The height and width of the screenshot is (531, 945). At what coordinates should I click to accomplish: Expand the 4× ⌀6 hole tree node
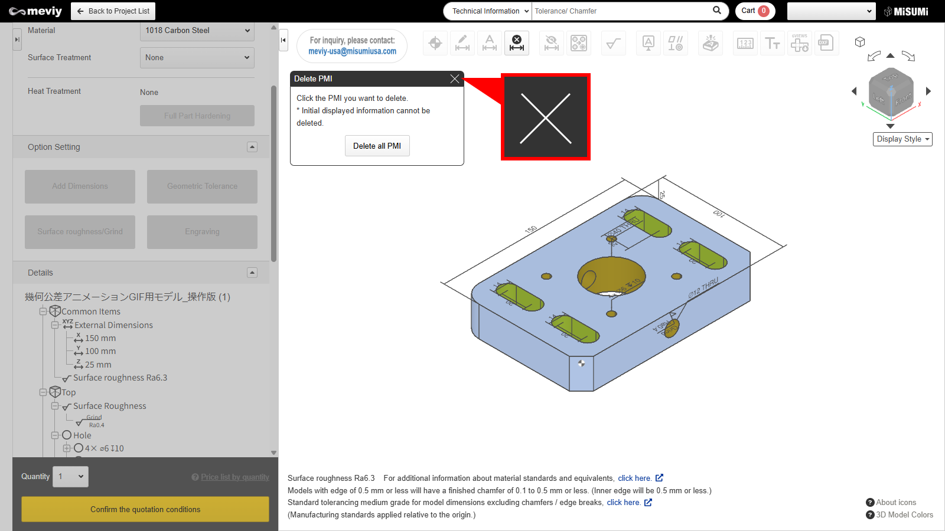[67, 448]
